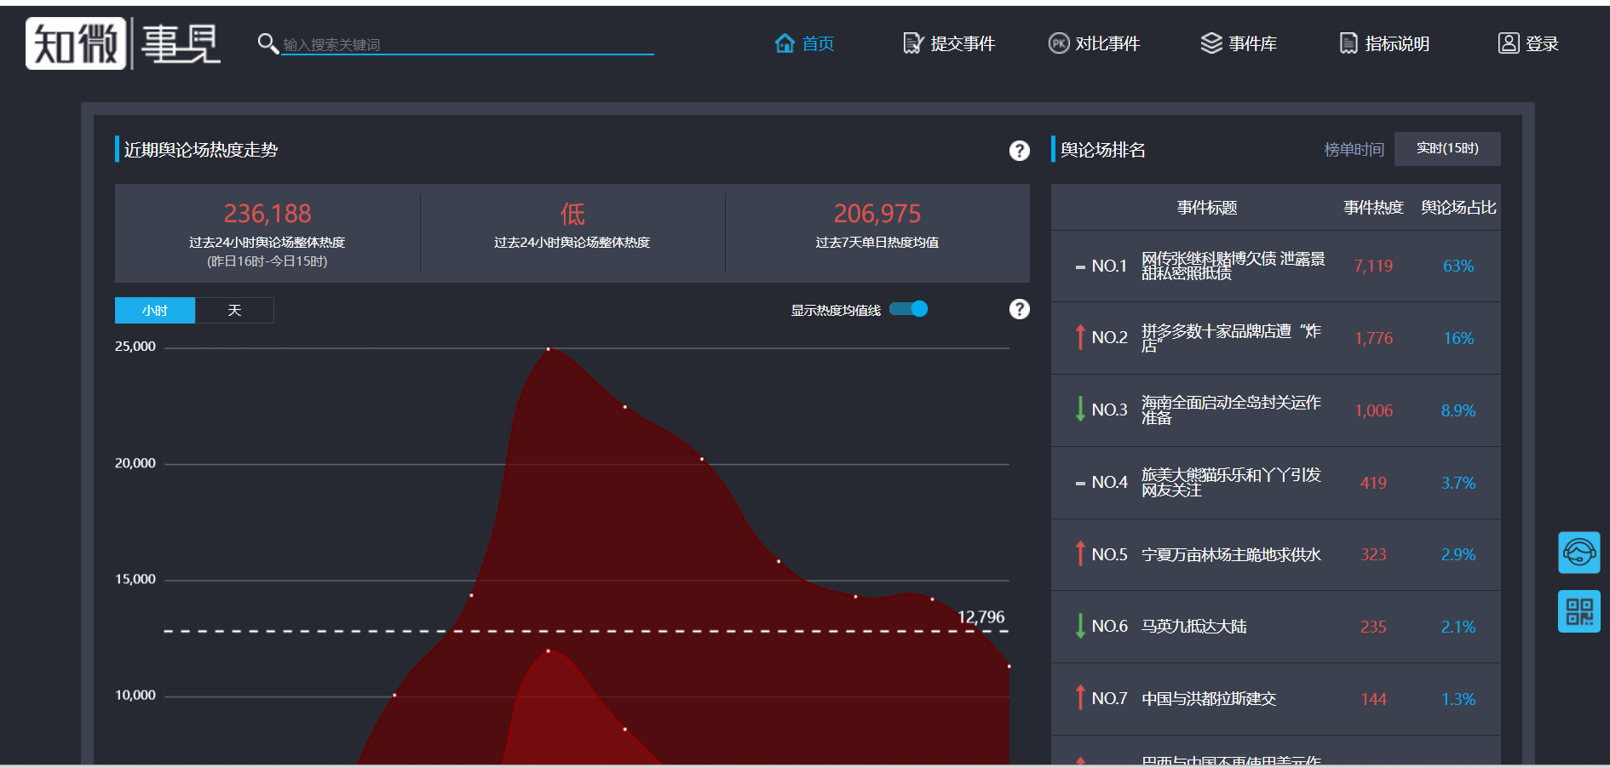Click the 提交事件 document icon
The image size is (1610, 768).
(912, 43)
